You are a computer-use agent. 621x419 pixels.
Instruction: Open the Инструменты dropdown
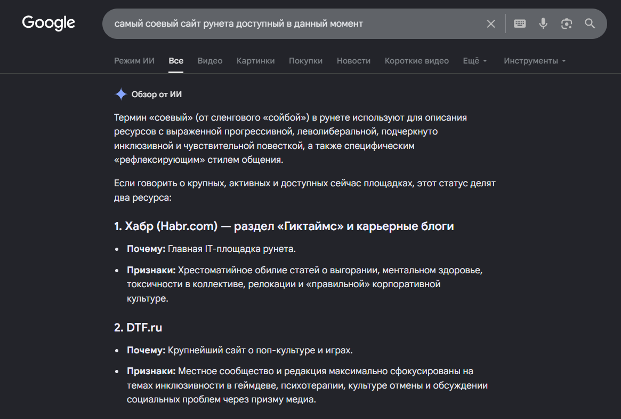pos(535,61)
